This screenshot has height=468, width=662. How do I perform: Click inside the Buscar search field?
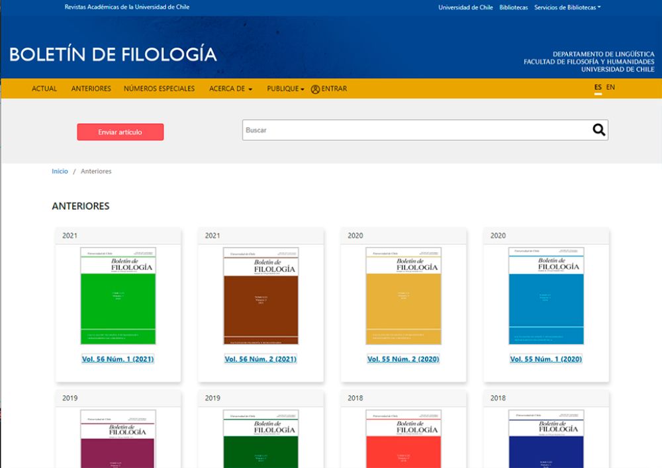tap(397, 130)
